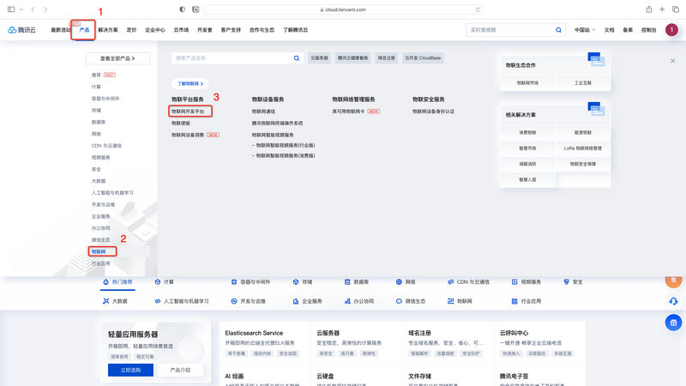The width and height of the screenshot is (686, 386).
Task: Select 物联网 in the left category list
Action: [x=99, y=251]
